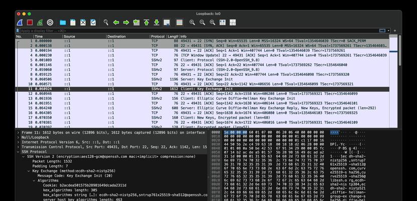Start capture with the shark fin icon

[x=20, y=23]
